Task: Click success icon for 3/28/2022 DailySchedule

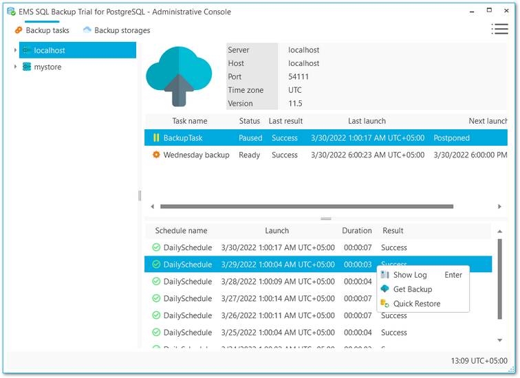Action: pos(156,281)
